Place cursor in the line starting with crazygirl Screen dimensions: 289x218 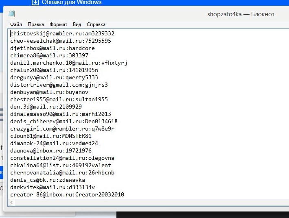click(62, 129)
